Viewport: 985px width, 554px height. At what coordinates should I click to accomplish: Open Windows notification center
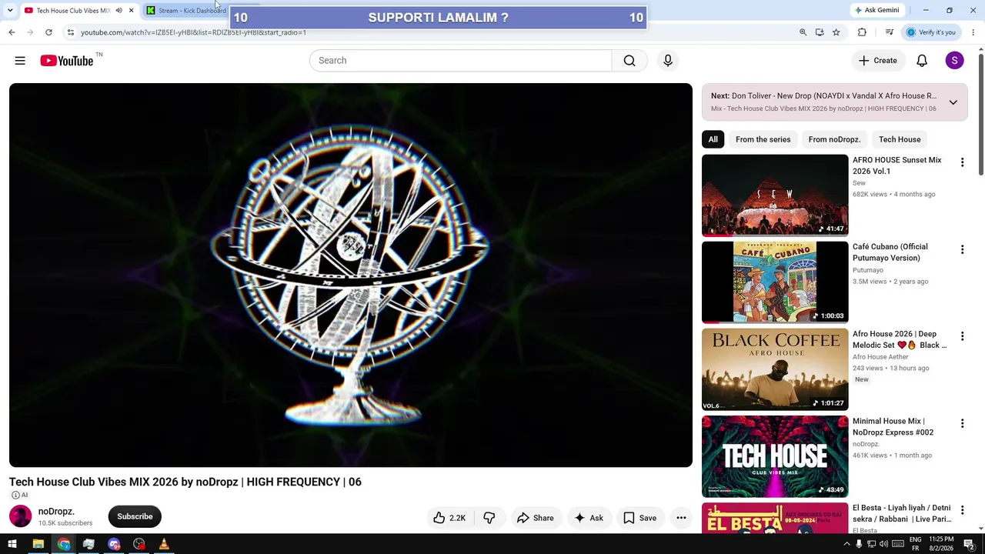click(969, 545)
